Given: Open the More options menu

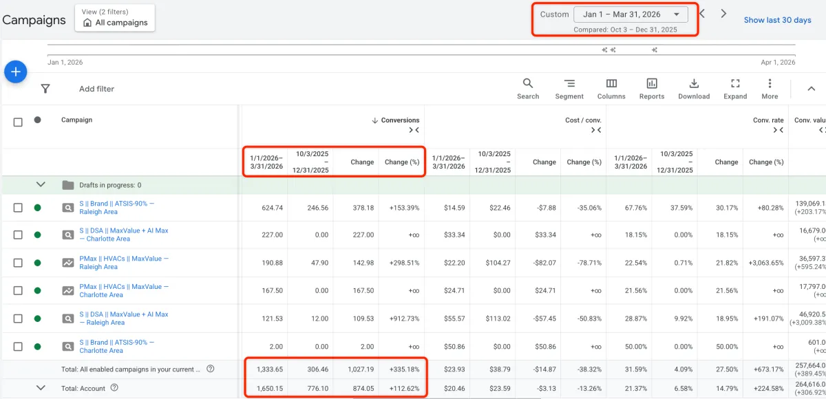Looking at the screenshot, I should (770, 89).
